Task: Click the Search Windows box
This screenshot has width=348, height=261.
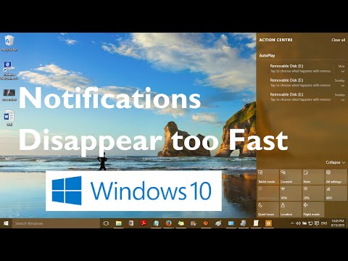Action: pyautogui.click(x=56, y=223)
